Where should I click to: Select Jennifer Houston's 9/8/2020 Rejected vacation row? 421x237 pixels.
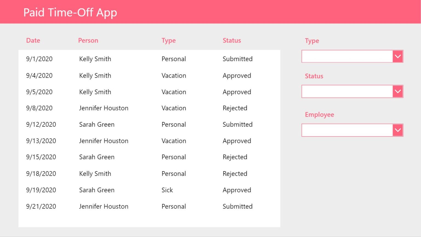(137, 108)
